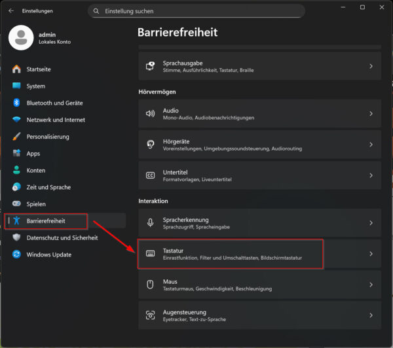
Task: Click the Bluetooth und Geräte icon
Action: coord(17,103)
